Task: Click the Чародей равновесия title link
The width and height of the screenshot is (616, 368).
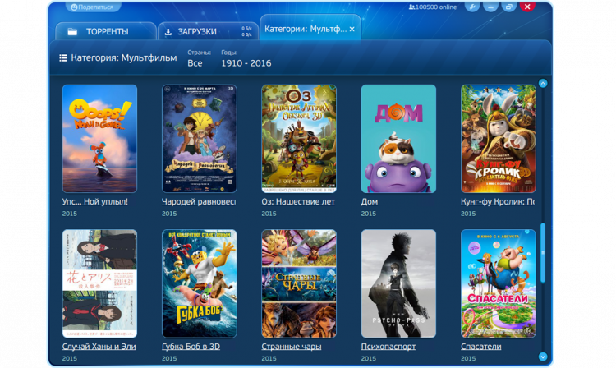Action: click(199, 201)
